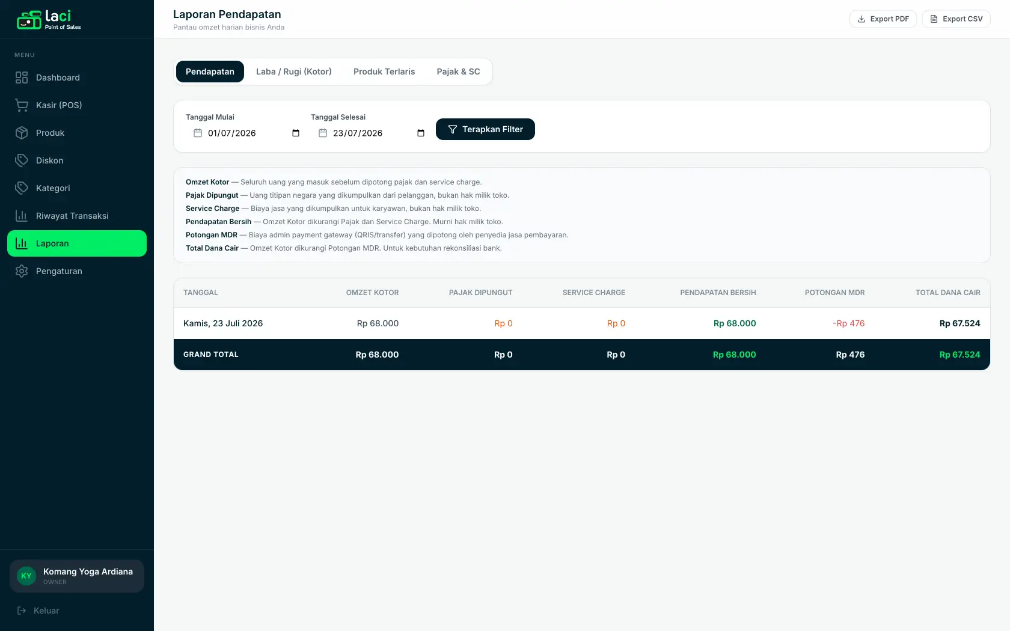Click the GRAND TOTAL label
The image size is (1010, 631).
pyautogui.click(x=211, y=355)
